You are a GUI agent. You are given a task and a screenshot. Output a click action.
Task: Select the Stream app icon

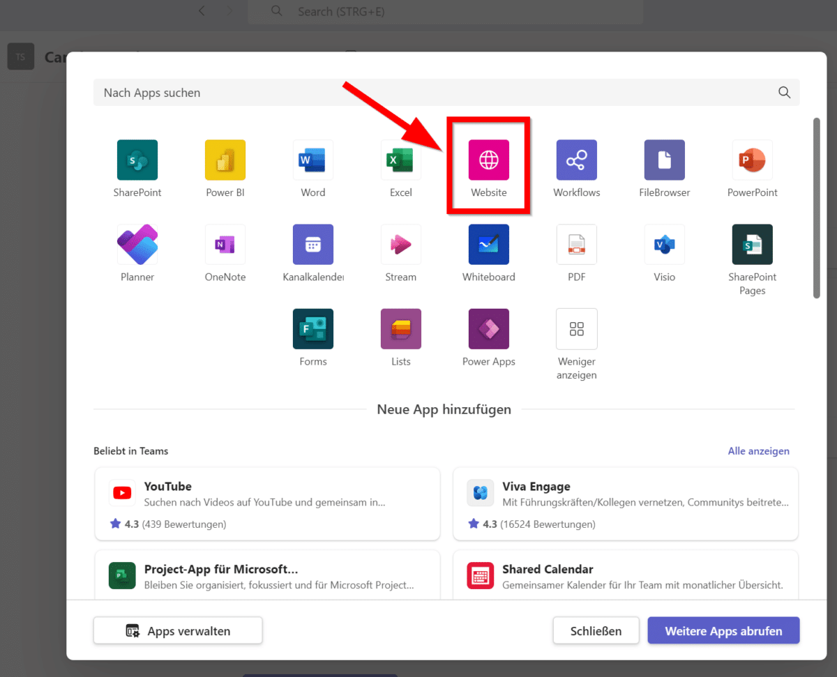[x=401, y=245]
